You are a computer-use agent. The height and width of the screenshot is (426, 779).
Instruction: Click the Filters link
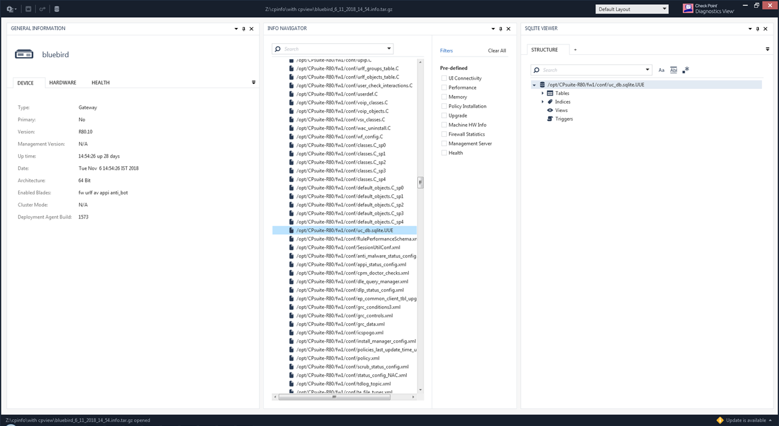446,51
